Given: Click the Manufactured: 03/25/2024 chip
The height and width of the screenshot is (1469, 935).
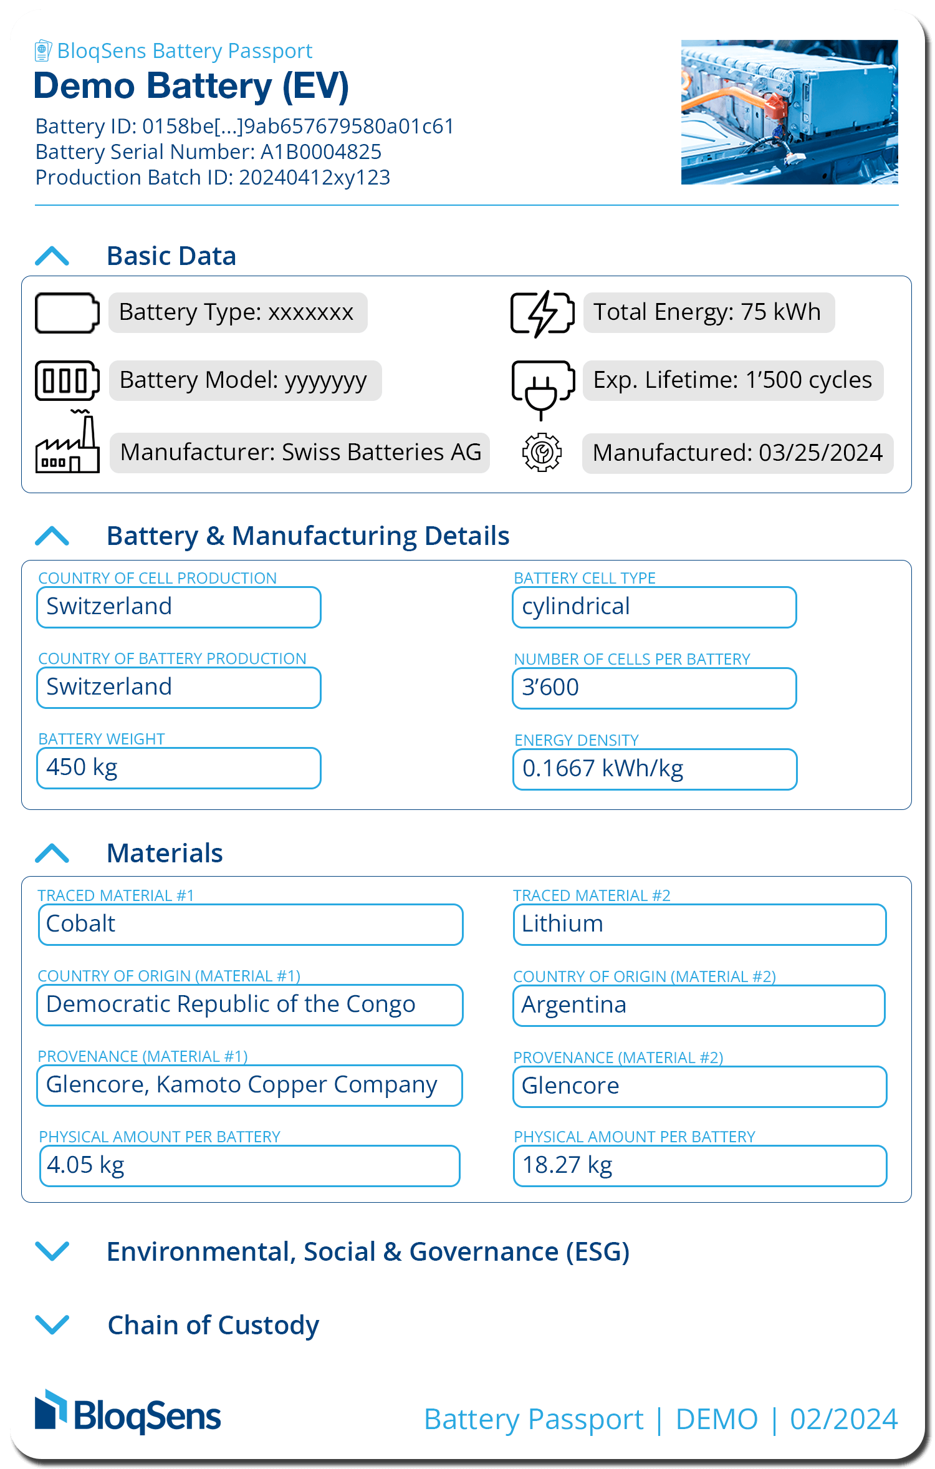Looking at the screenshot, I should click(737, 453).
